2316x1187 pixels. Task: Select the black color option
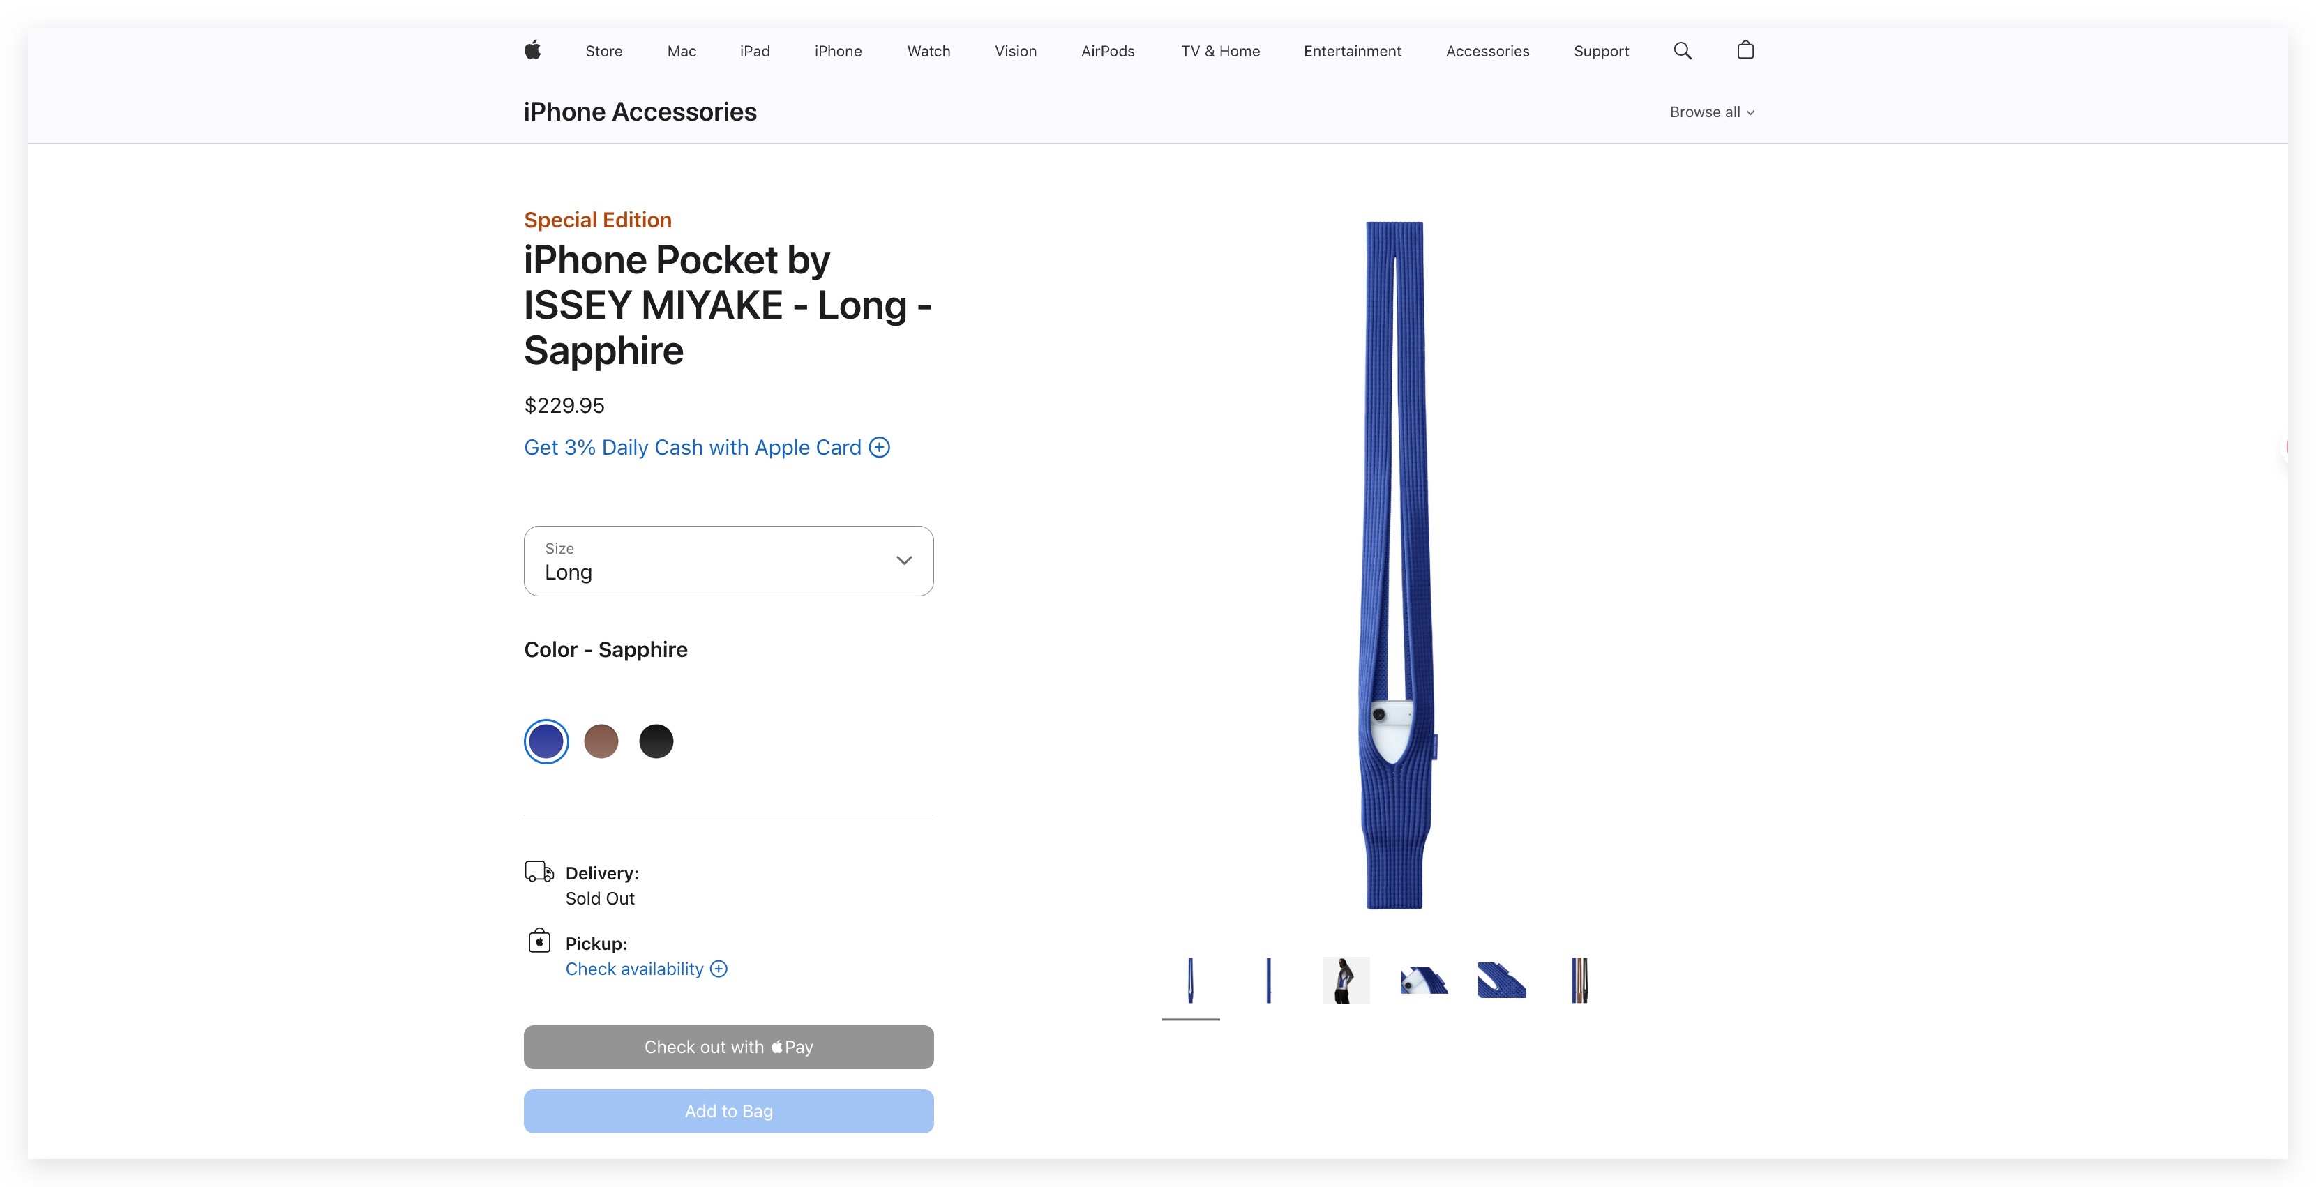(x=656, y=741)
